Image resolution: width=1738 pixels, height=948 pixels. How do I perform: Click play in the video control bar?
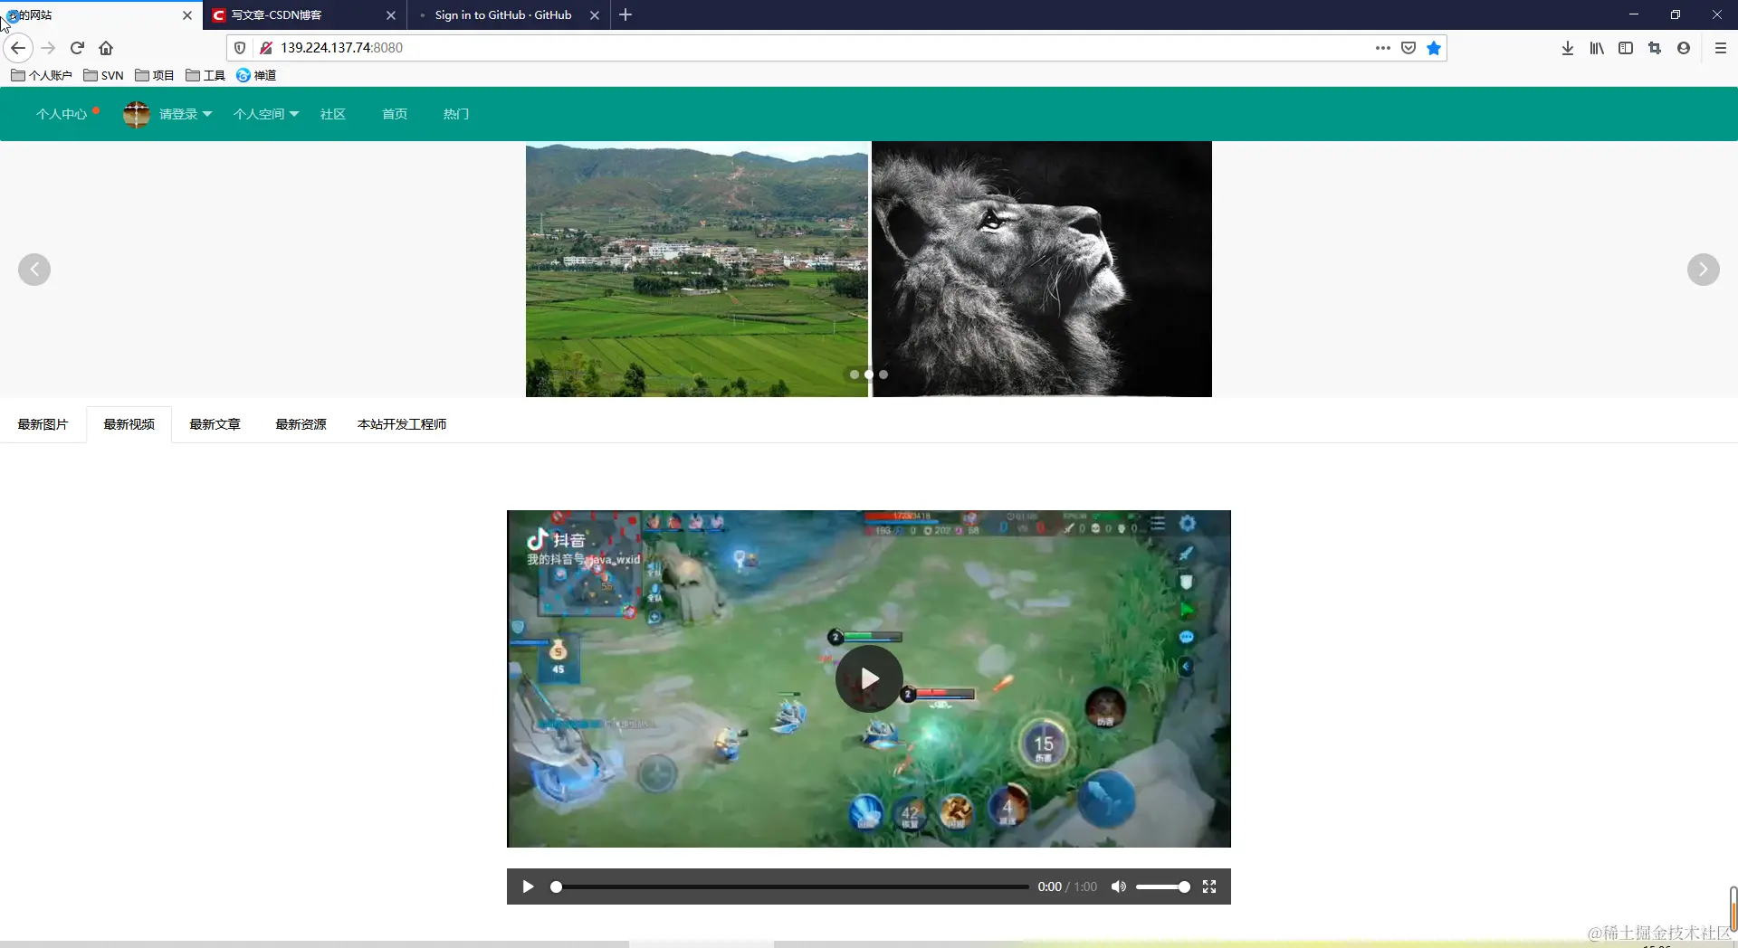pos(528,886)
